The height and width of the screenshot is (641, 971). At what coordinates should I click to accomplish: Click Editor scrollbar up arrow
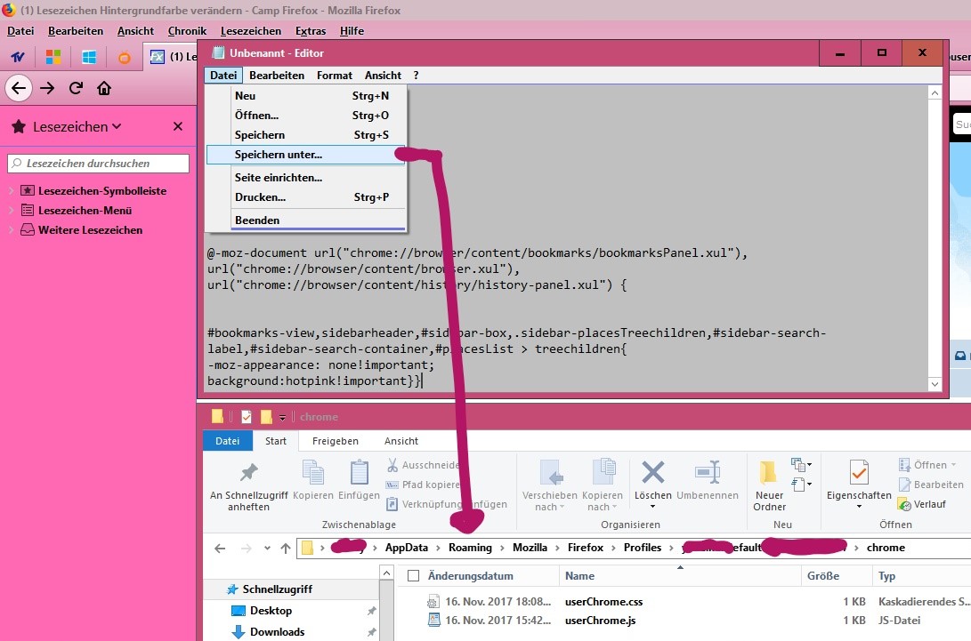click(x=935, y=92)
